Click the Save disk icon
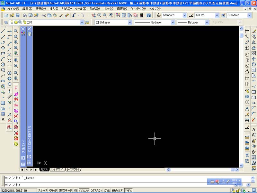257x193 pixels. pyautogui.click(x=17, y=15)
